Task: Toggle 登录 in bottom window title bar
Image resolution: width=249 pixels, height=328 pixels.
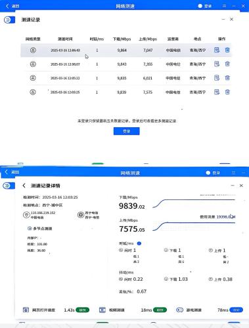Action: pos(213,173)
